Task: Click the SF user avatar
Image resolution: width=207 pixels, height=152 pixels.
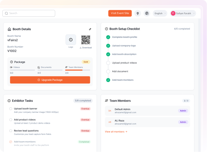Action: click(173, 13)
